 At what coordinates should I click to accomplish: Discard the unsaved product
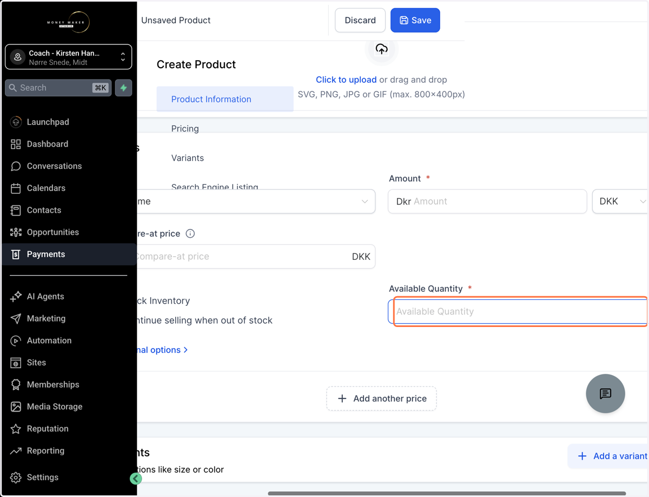tap(360, 21)
